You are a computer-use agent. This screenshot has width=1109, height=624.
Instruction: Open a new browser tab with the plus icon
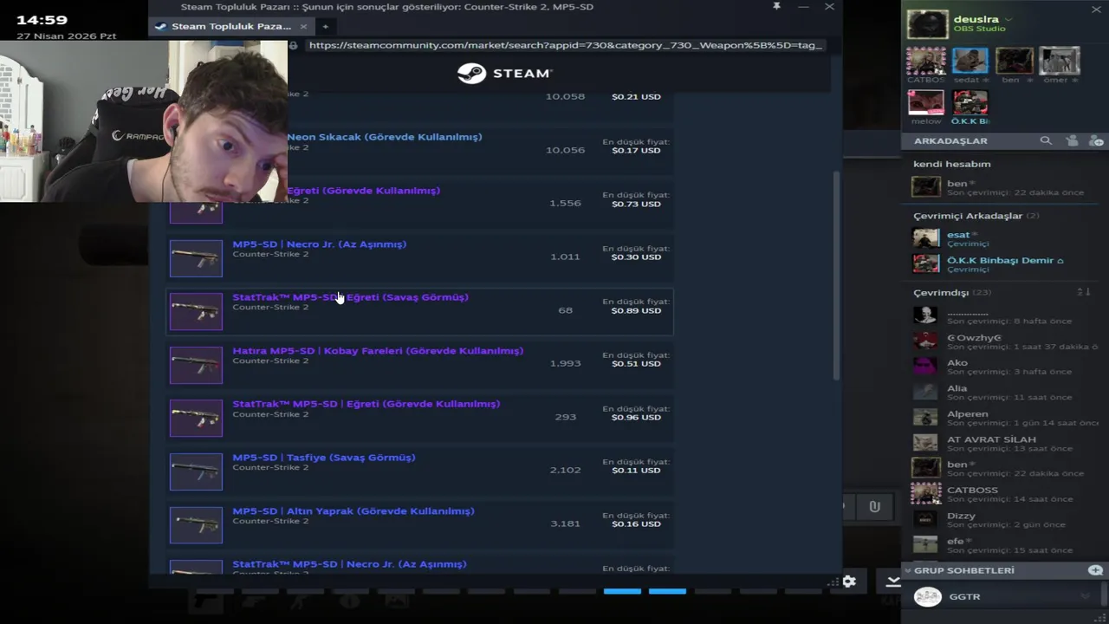325,26
